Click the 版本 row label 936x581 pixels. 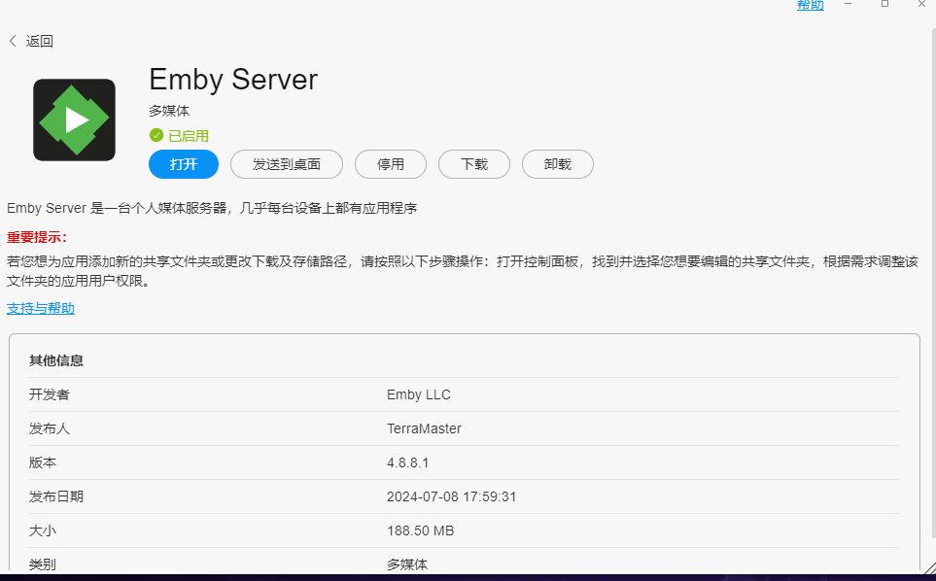click(x=43, y=462)
